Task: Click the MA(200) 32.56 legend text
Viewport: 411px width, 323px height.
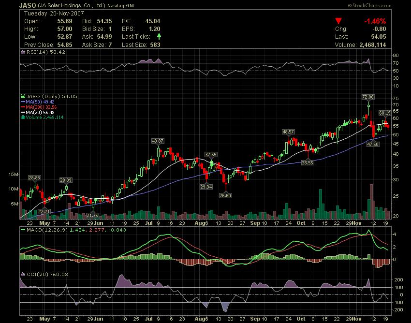Action: pyautogui.click(x=41, y=107)
